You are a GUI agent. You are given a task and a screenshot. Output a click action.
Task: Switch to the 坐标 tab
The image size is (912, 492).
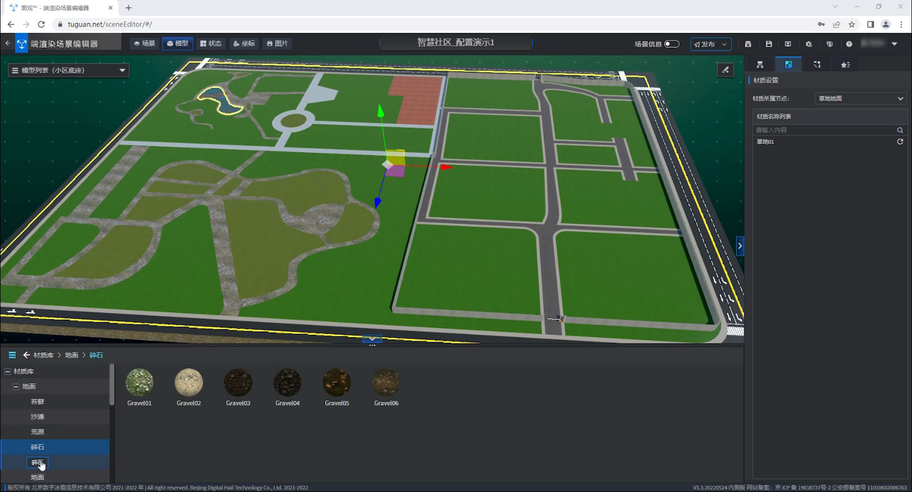click(244, 43)
